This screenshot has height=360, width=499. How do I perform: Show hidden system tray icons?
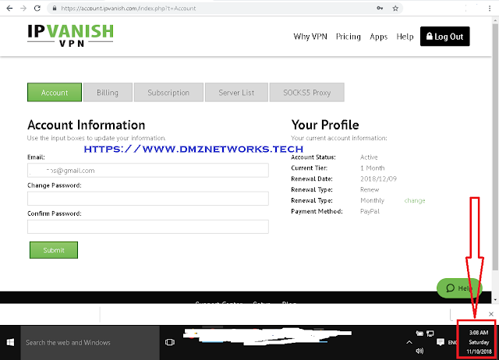click(409, 343)
